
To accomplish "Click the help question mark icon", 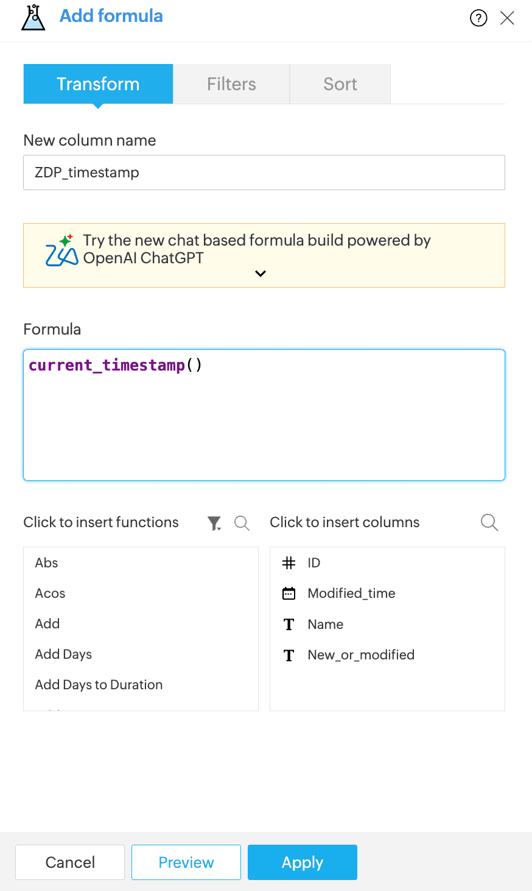I will (x=478, y=18).
